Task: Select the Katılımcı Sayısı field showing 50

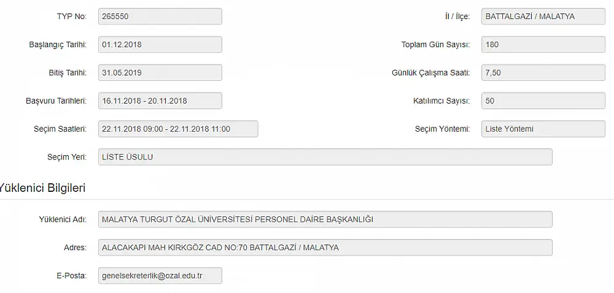Action: point(543,101)
